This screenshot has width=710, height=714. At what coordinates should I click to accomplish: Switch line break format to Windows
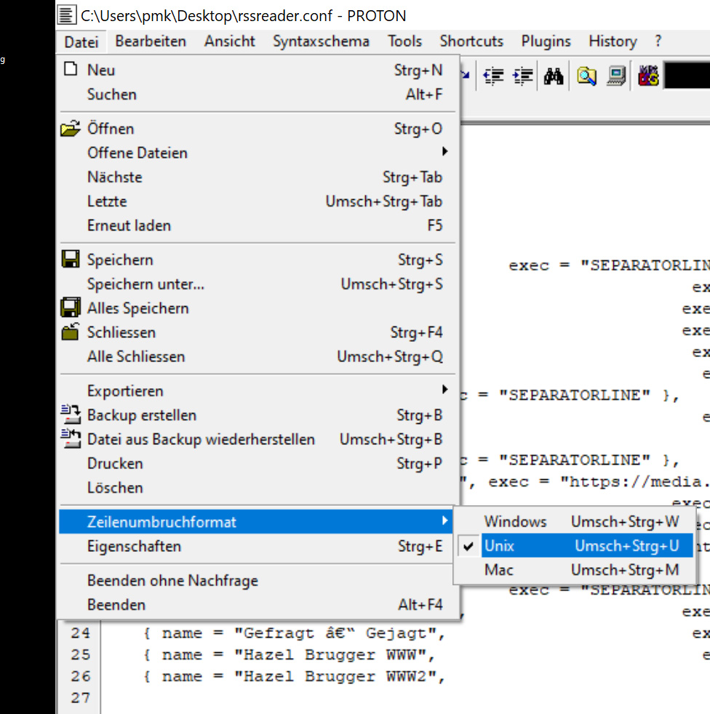(515, 522)
